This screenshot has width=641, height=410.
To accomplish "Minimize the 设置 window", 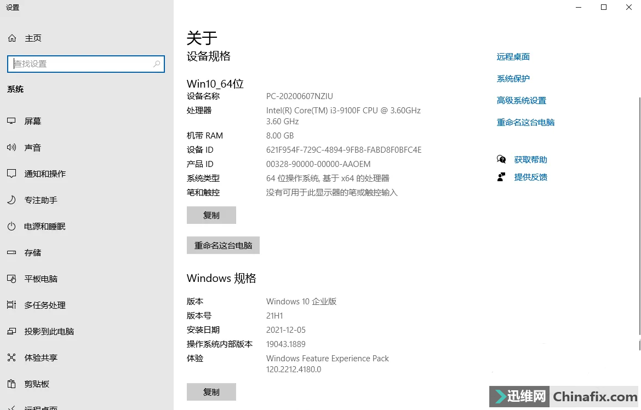I will [x=579, y=7].
